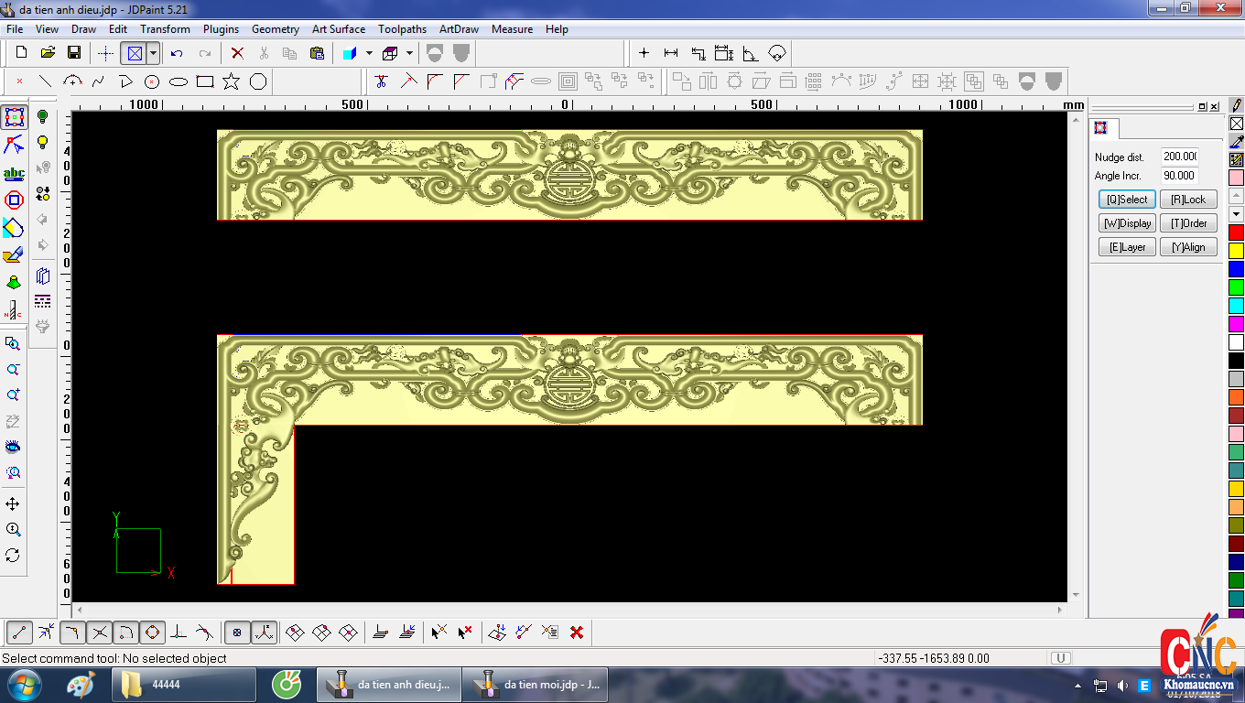Viewport: 1245px width, 703px height.
Task: Expand the view mode dropdown arrow
Action: [153, 53]
